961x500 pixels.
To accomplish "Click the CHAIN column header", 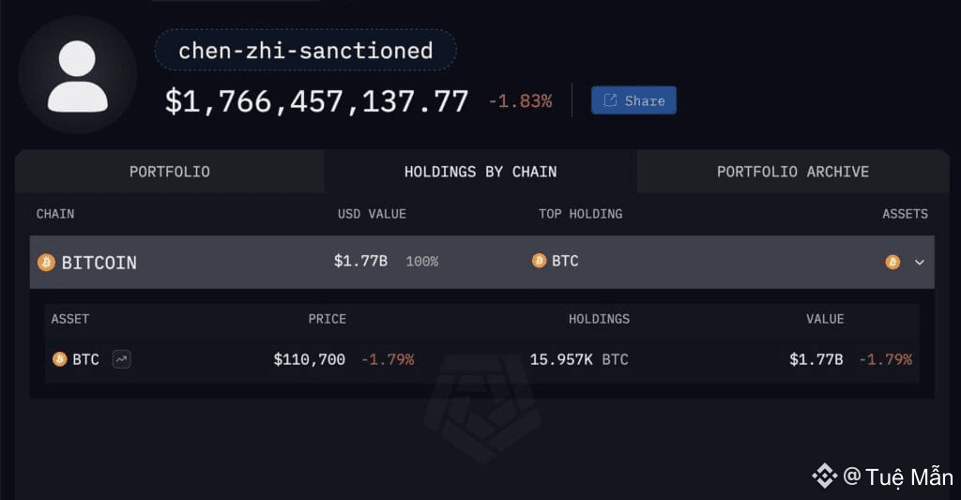I will click(55, 214).
